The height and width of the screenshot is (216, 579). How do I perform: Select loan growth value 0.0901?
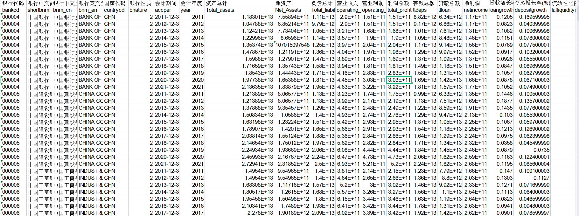click(501, 213)
